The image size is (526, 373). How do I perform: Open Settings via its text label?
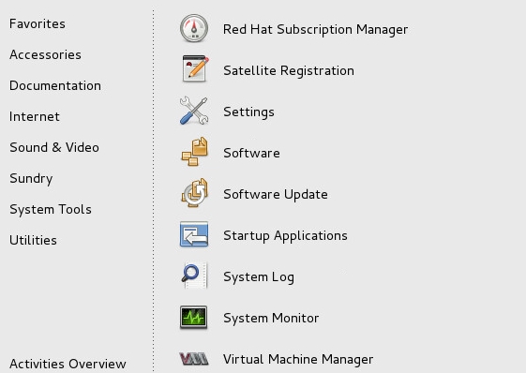point(248,112)
